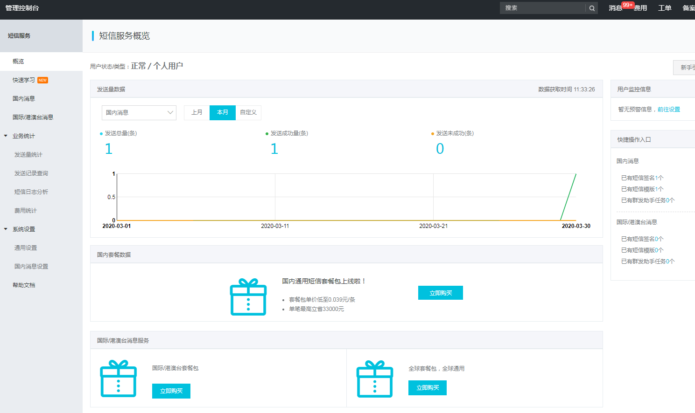Screen dimensions: 695x413
Task: Click the 前往设置 link
Action: pos(669,110)
